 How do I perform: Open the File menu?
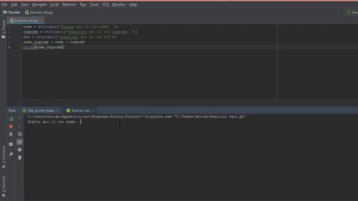(x=4, y=4)
